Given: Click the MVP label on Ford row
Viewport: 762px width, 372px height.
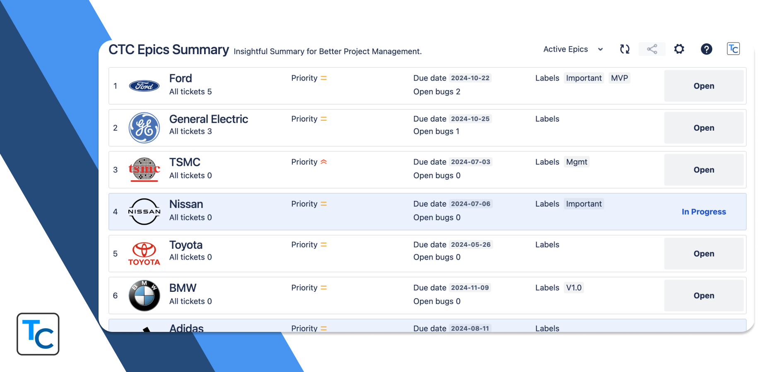Looking at the screenshot, I should coord(620,78).
